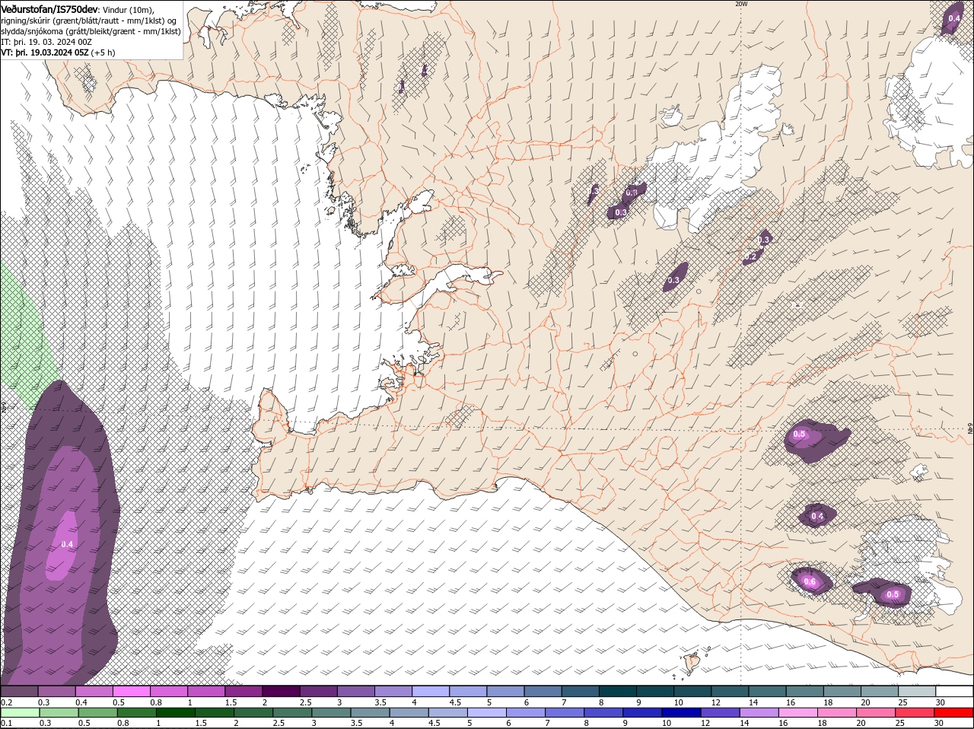This screenshot has height=729, width=974.
Task: Pick lavender swatch between 4 and 4.5 in snow scale
Action: (431, 691)
